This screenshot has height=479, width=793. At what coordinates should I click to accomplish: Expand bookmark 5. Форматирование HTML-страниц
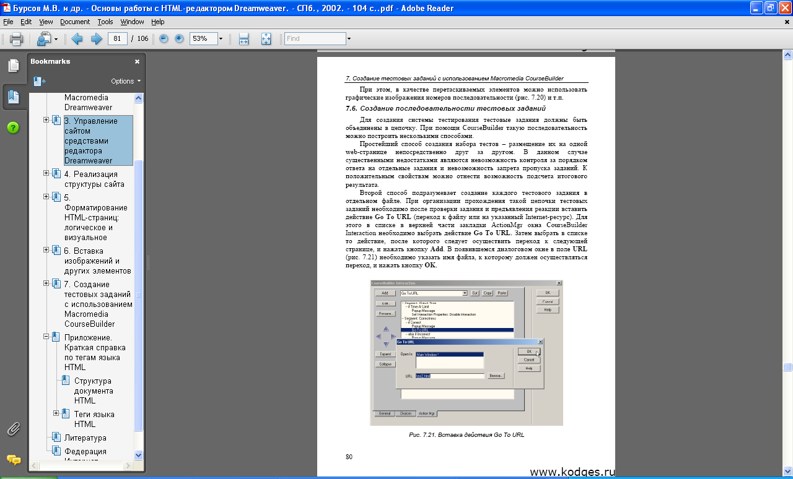[x=46, y=196]
